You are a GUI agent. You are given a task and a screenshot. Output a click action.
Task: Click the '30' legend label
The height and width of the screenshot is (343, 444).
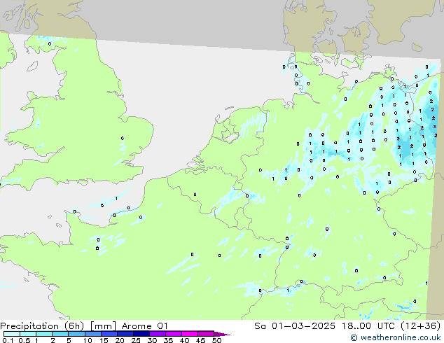pos(152,340)
